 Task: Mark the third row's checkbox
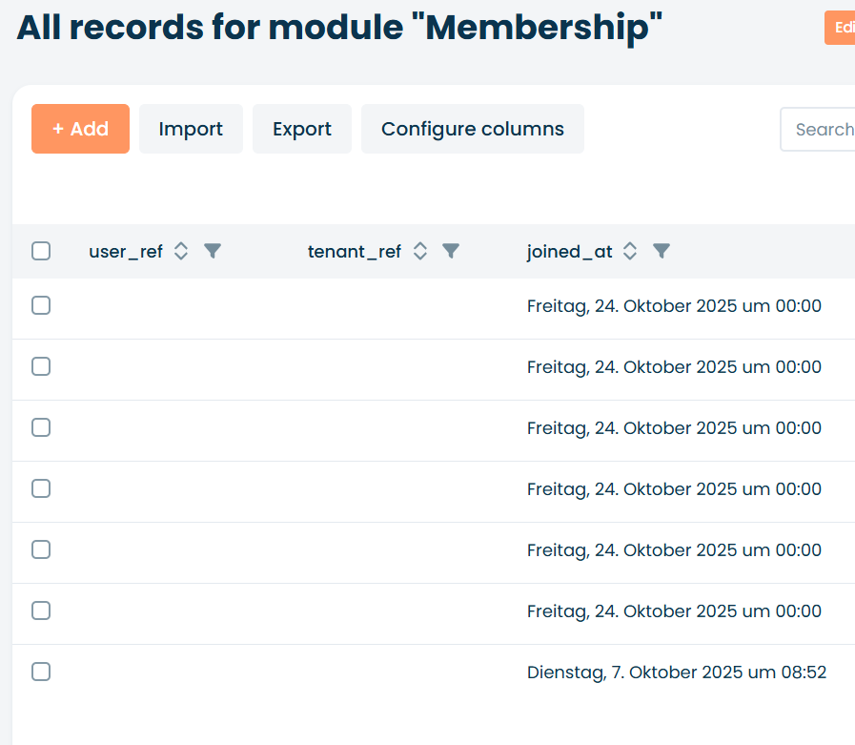pos(41,427)
